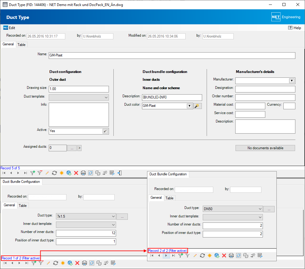
Task: Click the No documents available button
Action: click(x=265, y=148)
